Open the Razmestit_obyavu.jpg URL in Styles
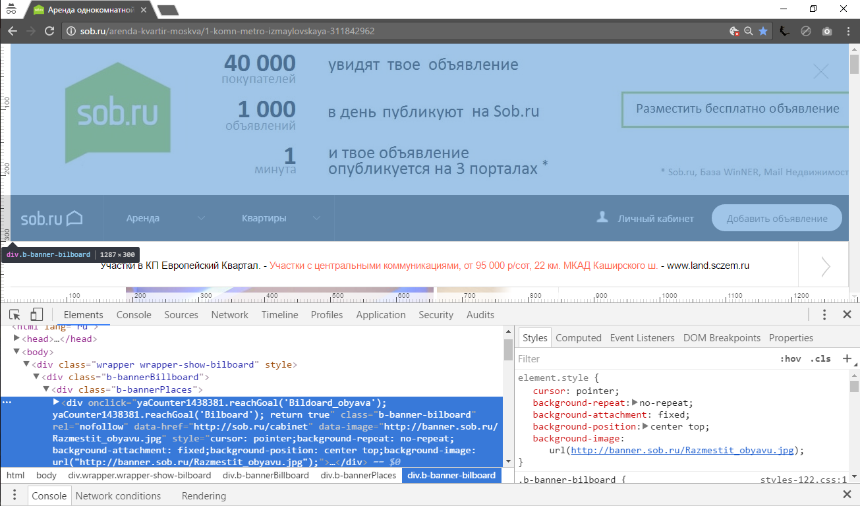 (x=683, y=450)
